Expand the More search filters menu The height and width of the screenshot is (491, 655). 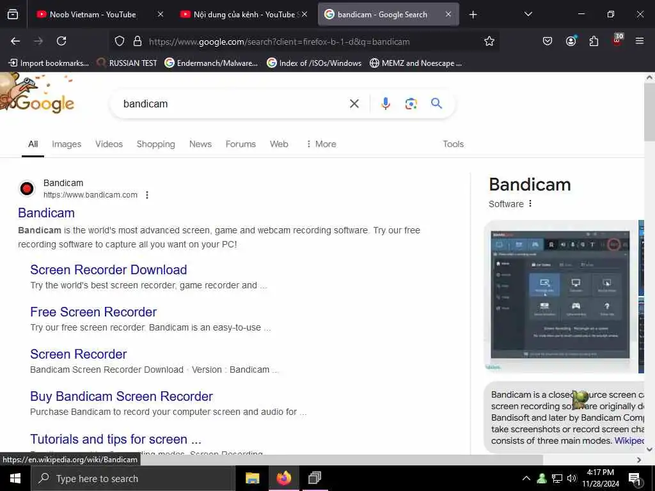pyautogui.click(x=321, y=144)
